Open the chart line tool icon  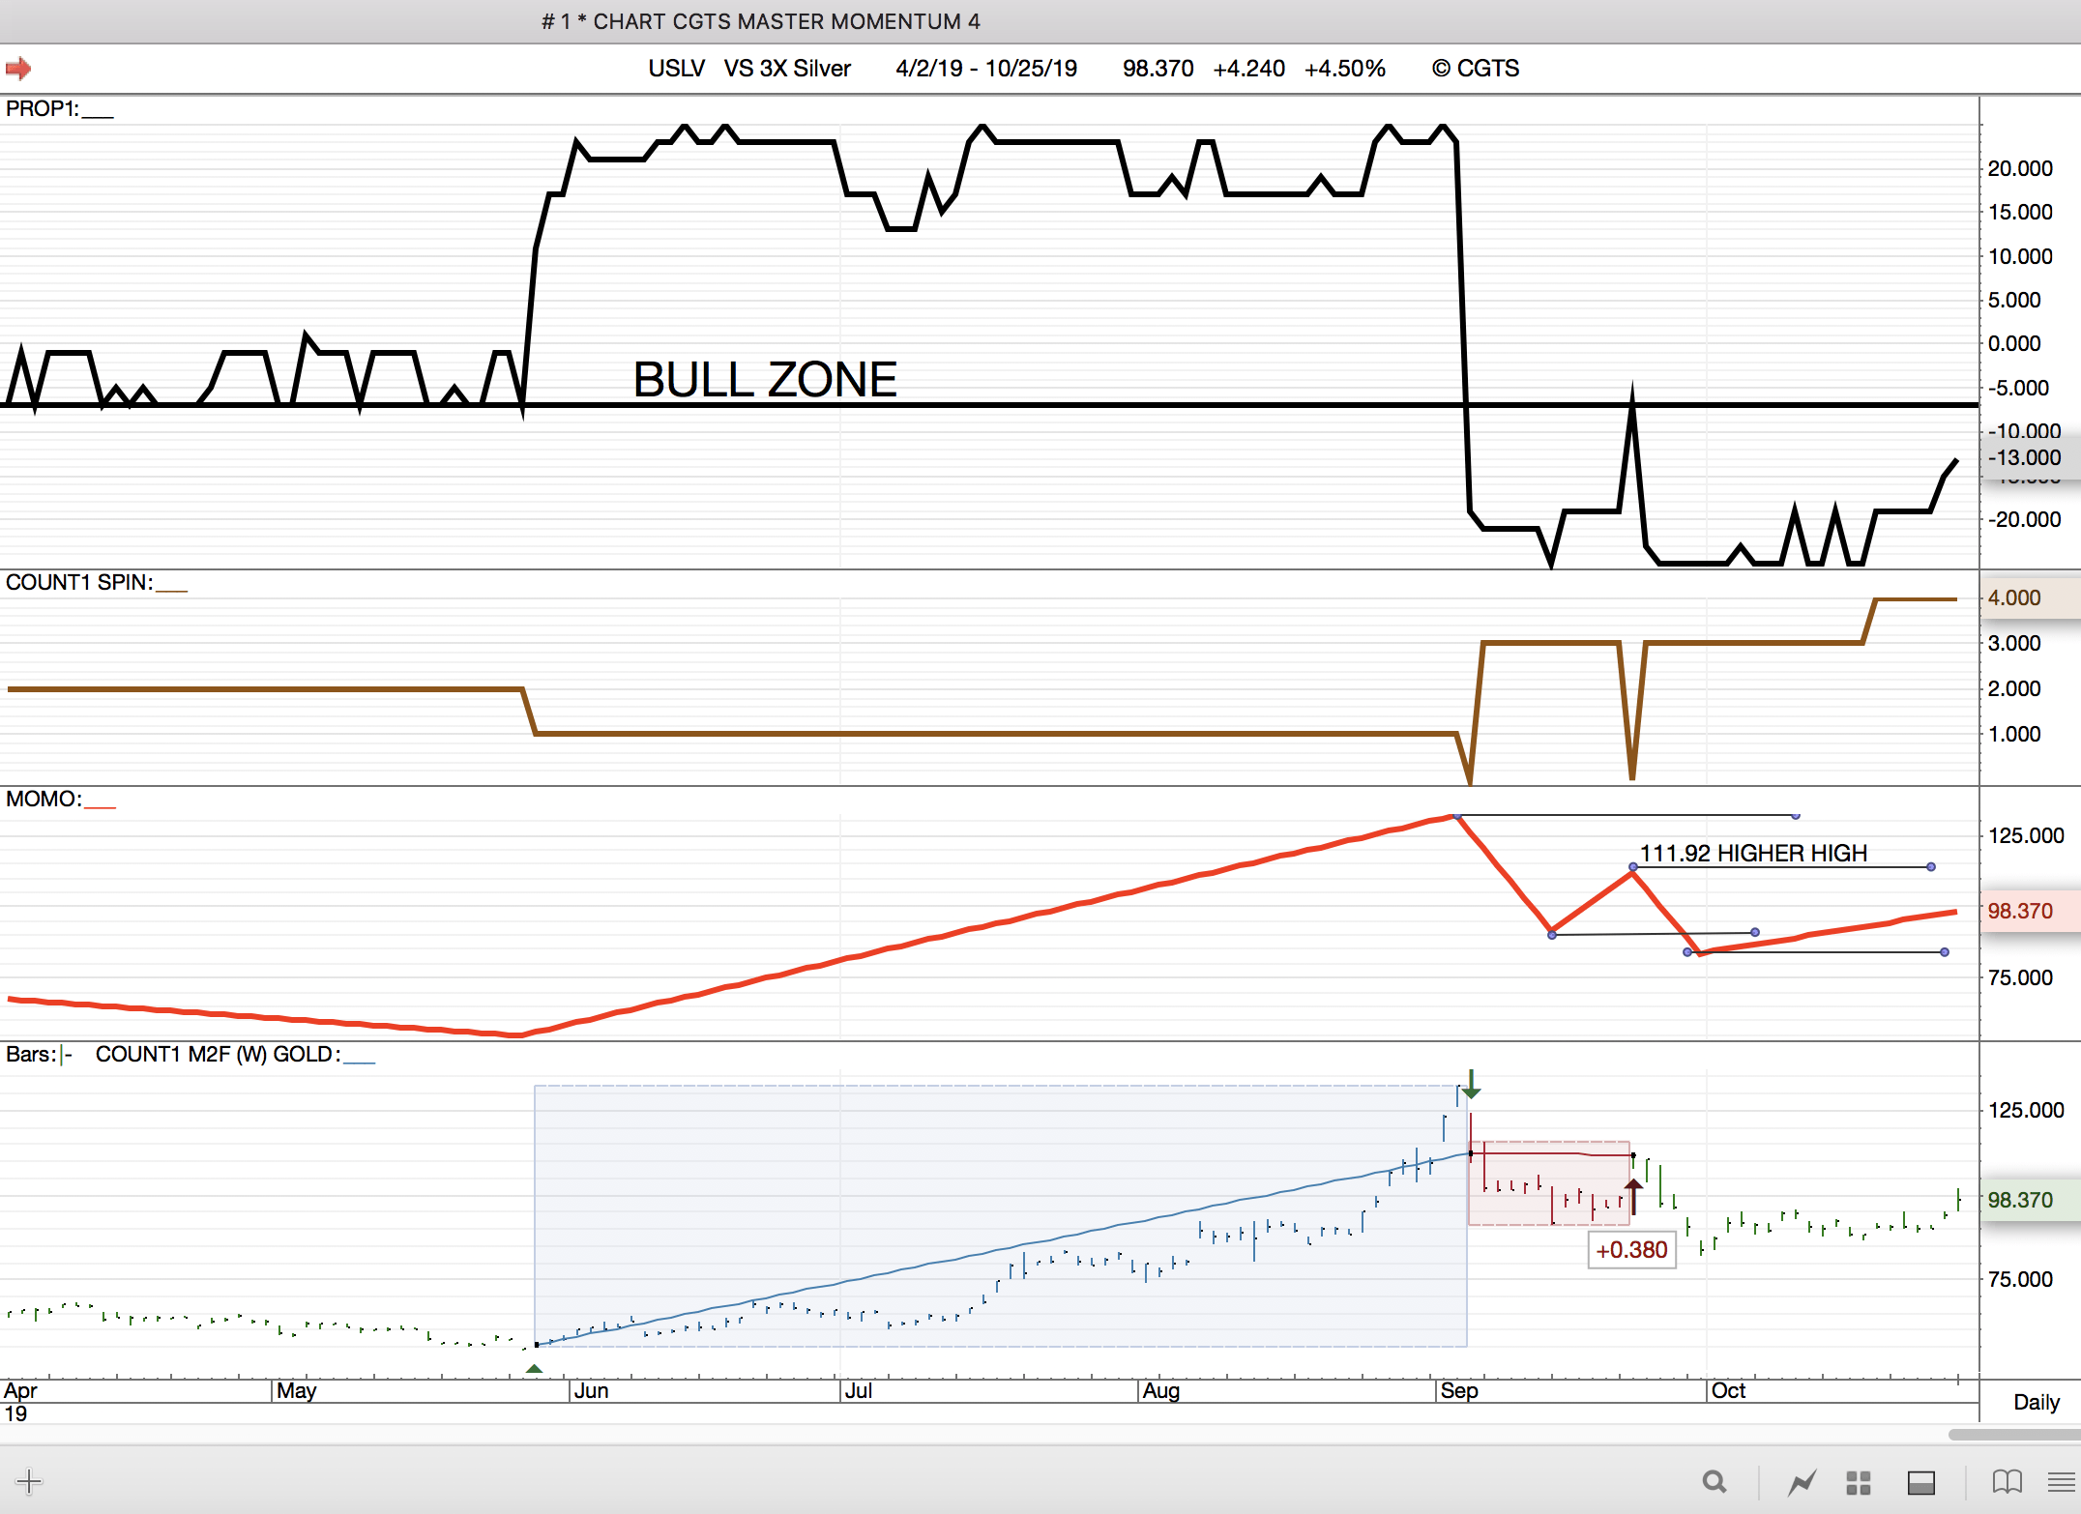click(1801, 1481)
